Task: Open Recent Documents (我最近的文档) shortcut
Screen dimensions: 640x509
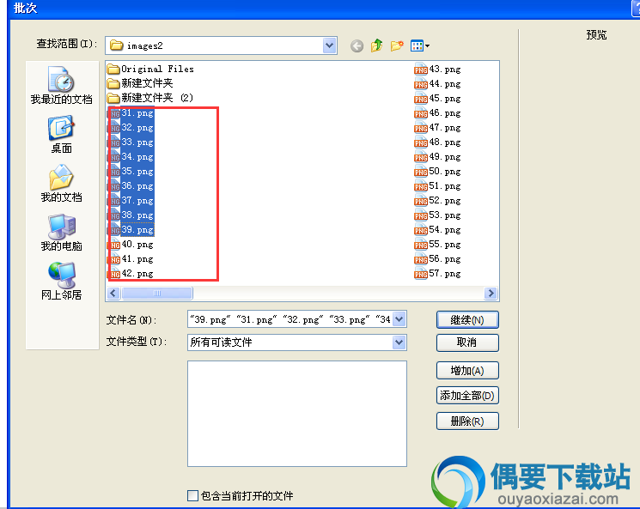Action: click(61, 85)
